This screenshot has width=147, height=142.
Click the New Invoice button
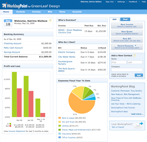[127, 26]
